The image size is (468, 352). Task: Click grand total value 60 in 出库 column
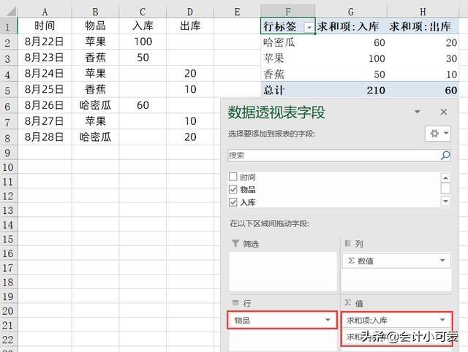[x=423, y=90]
